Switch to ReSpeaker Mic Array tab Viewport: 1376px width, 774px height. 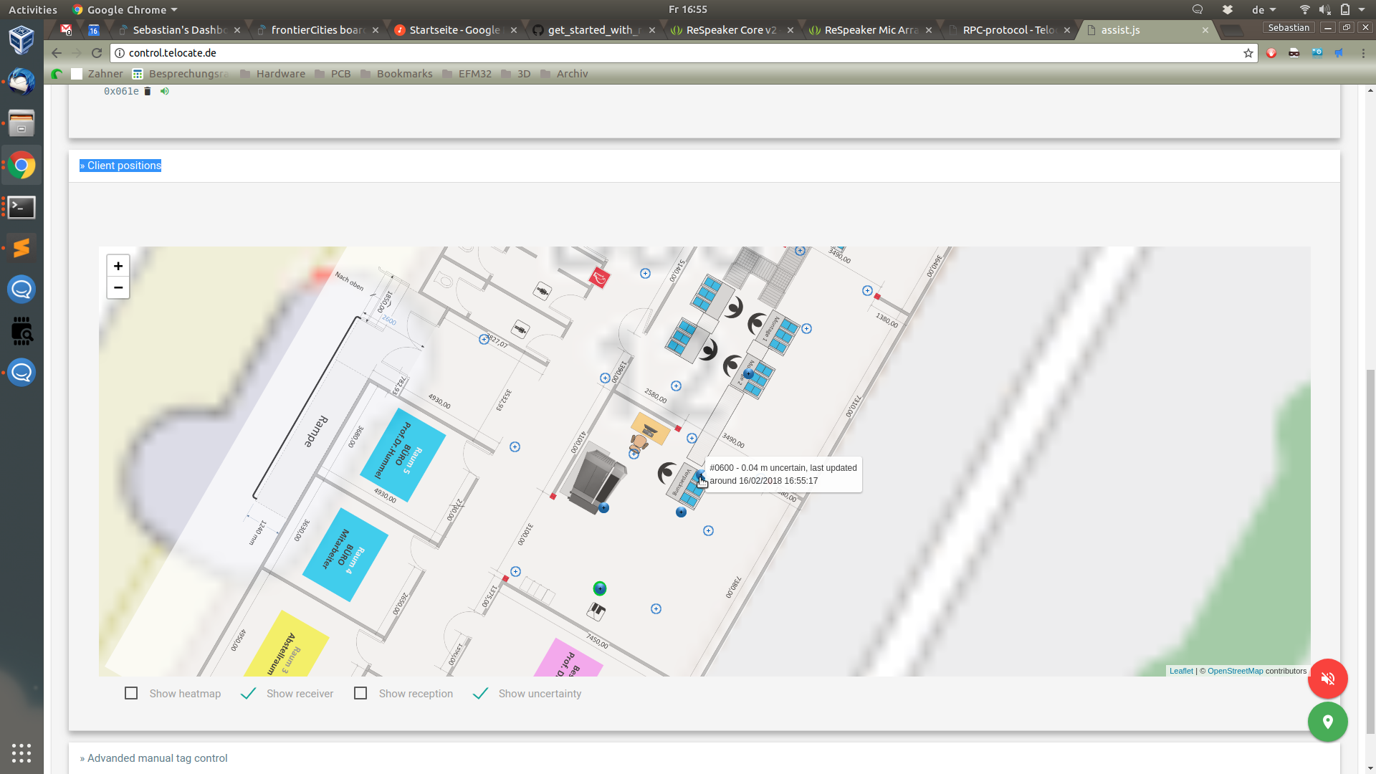click(871, 30)
